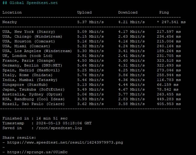Click the Download column header
This screenshot has width=196, height=155.
point(128,12)
